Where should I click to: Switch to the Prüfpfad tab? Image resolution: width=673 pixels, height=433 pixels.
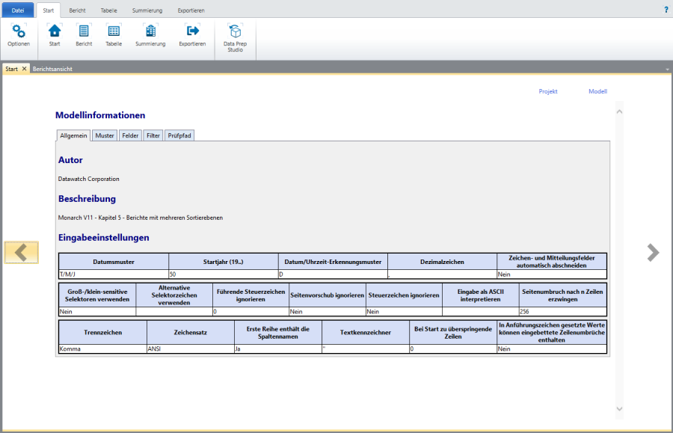coord(179,135)
